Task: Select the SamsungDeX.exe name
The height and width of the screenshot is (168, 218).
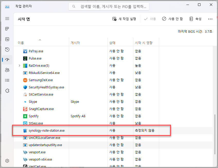Action: click(41, 80)
